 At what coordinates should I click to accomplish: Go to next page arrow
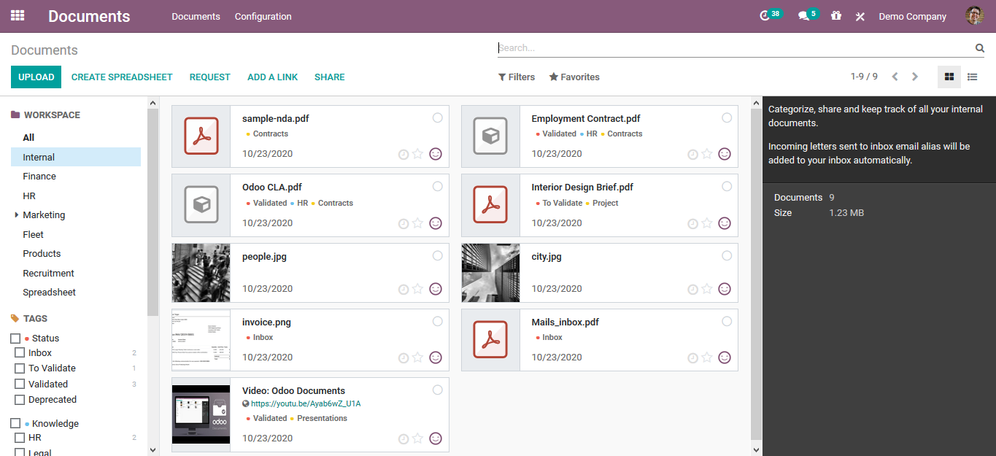tap(915, 77)
